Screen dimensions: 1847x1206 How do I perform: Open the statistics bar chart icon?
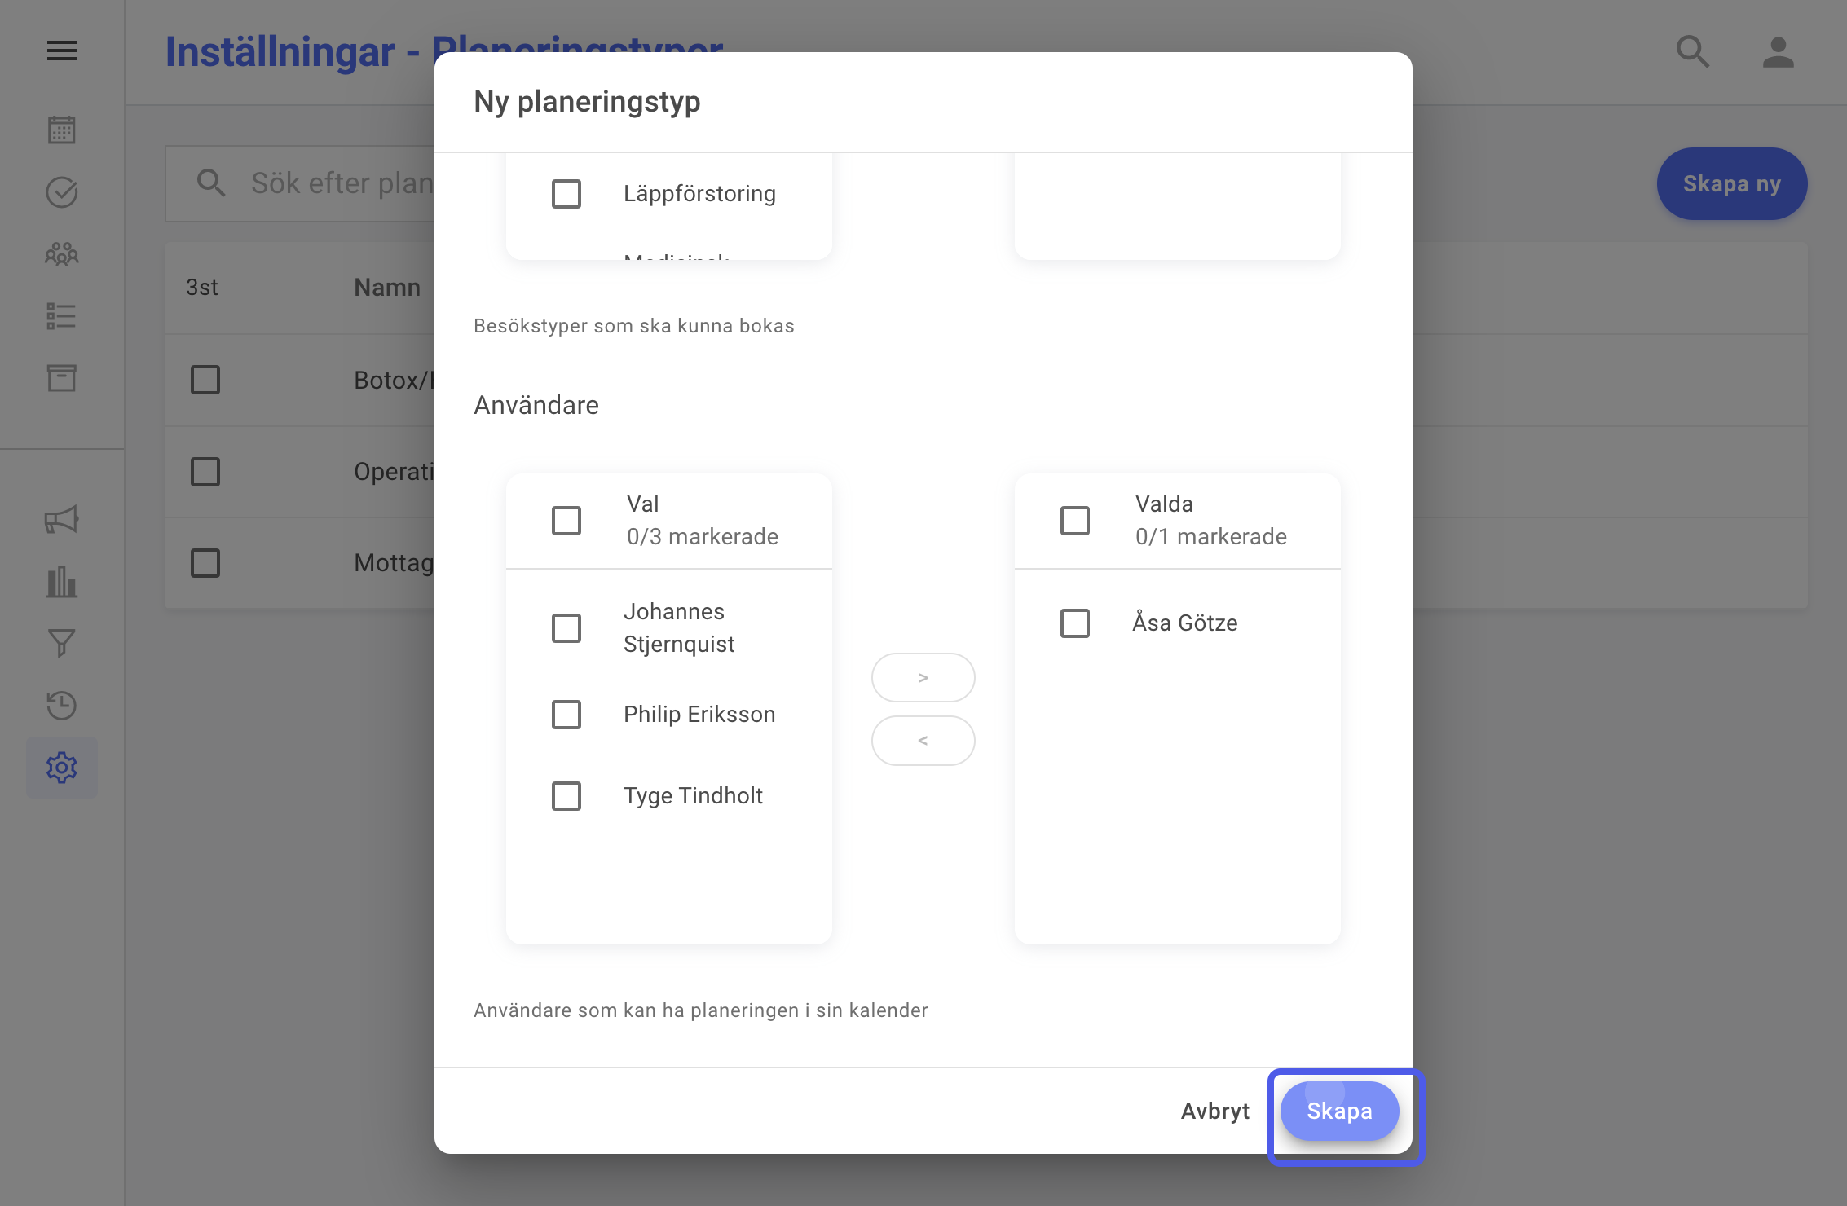click(x=62, y=582)
